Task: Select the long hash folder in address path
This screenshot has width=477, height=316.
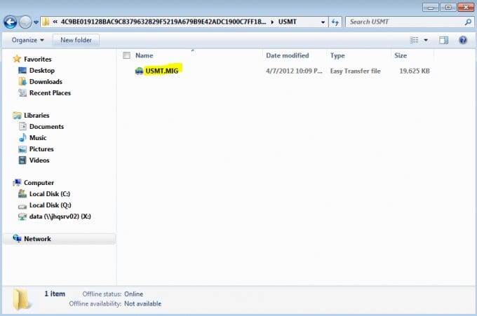Action: [x=163, y=22]
